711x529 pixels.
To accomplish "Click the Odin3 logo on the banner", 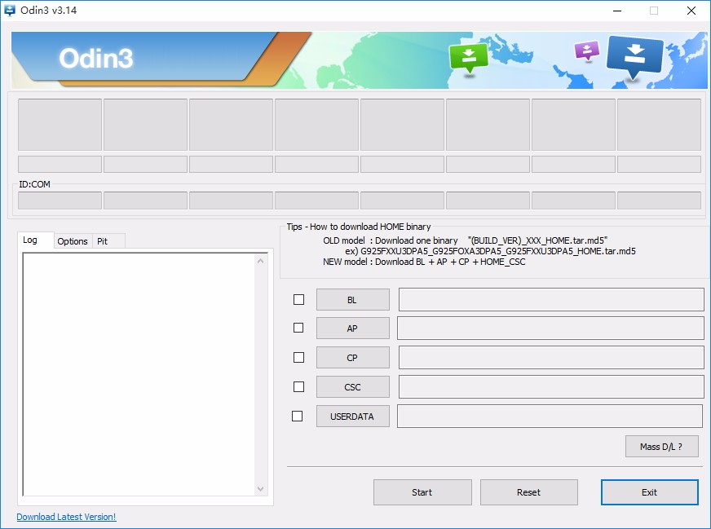I will [x=98, y=59].
